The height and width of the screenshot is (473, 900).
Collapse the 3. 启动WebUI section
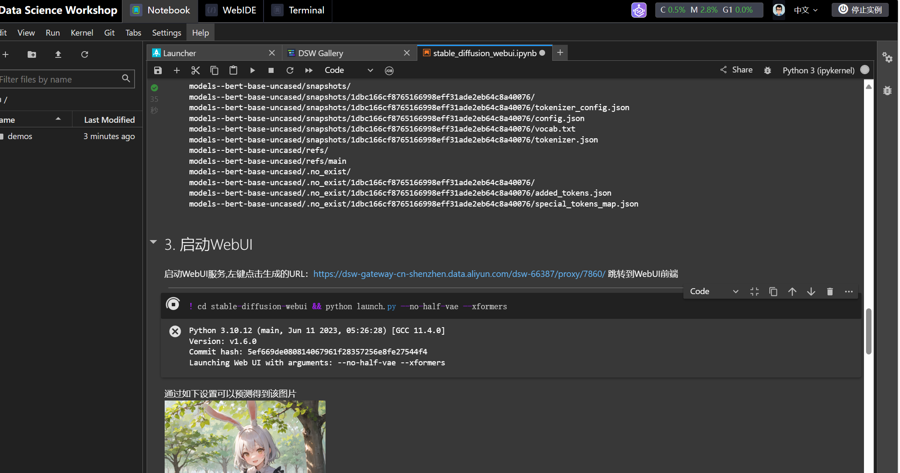[153, 242]
